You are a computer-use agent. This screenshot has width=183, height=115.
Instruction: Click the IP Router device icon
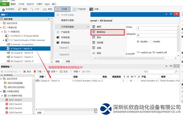pyautogui.click(x=7, y=36)
